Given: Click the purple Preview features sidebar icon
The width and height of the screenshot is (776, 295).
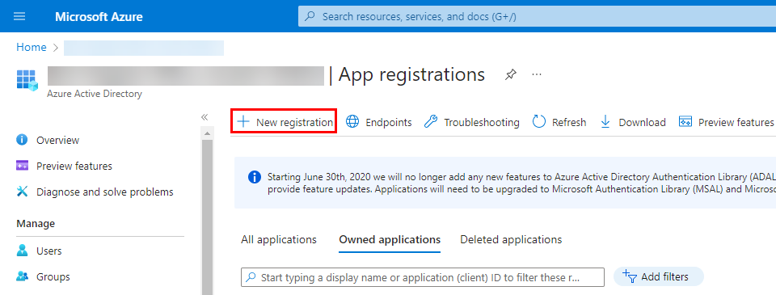Looking at the screenshot, I should coord(23,166).
